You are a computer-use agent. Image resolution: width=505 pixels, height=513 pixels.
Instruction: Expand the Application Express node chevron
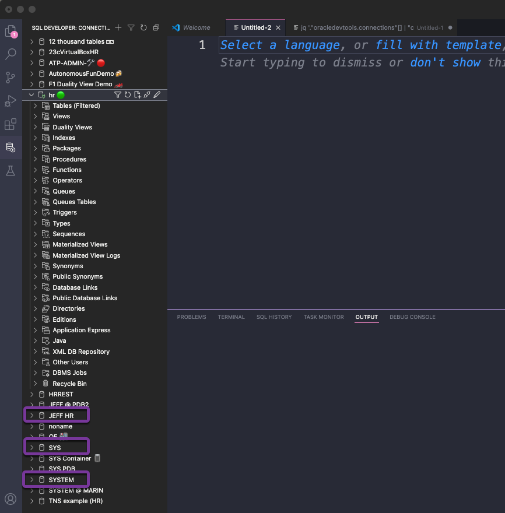[36, 330]
